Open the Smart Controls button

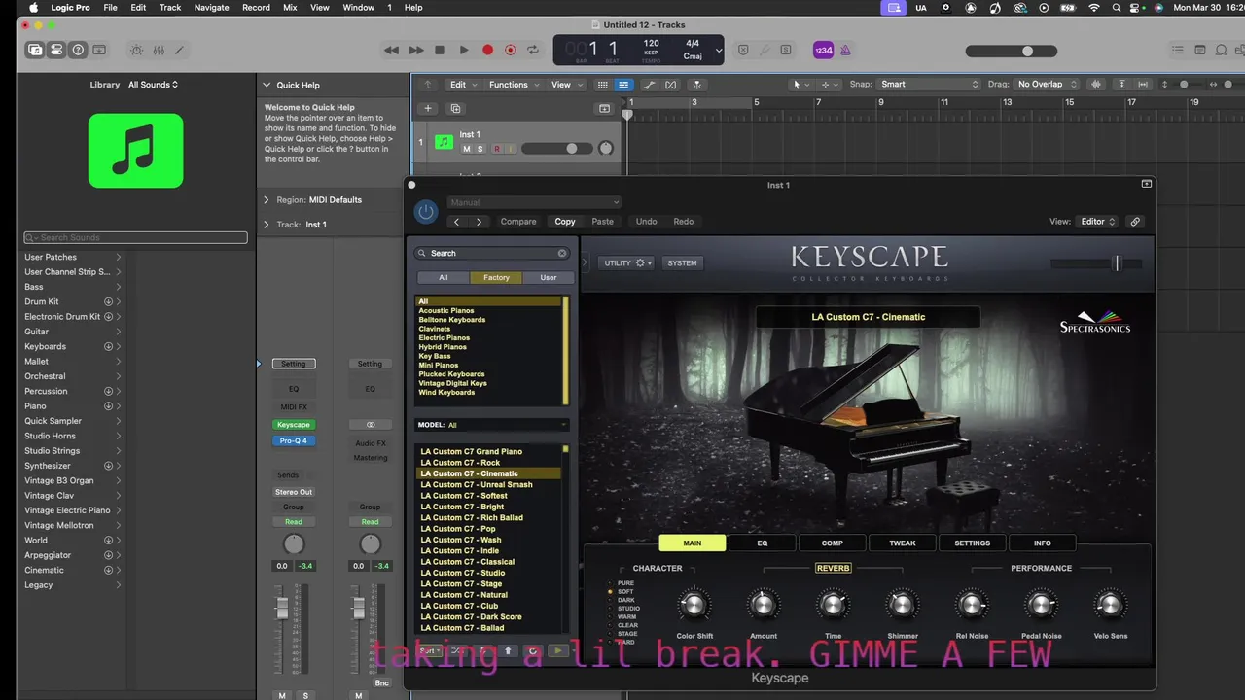136,50
